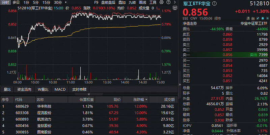
Task: Sort by 涨跌幅 column arrow
Action: [x=146, y=99]
